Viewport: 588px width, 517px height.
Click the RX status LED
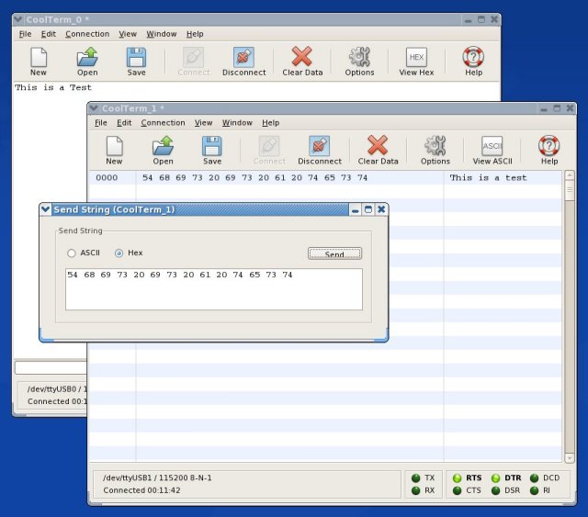[x=415, y=490]
